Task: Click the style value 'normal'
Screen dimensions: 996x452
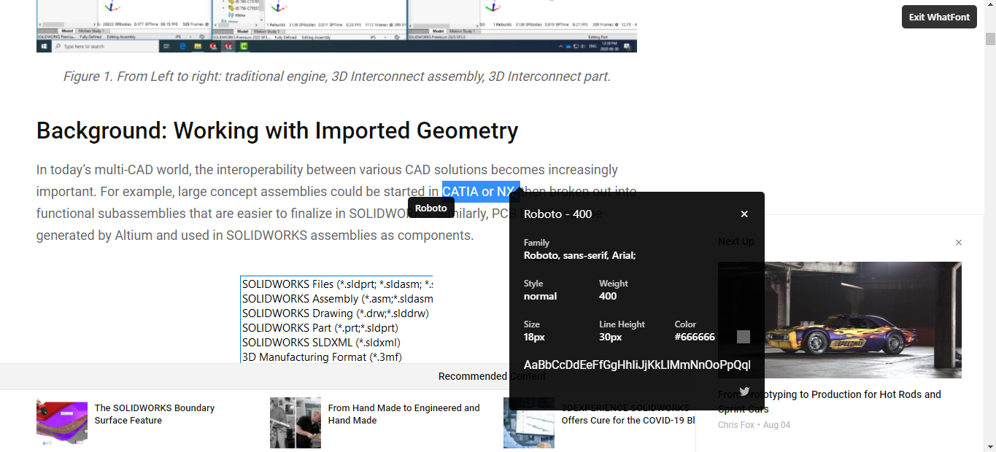Action: pos(540,297)
